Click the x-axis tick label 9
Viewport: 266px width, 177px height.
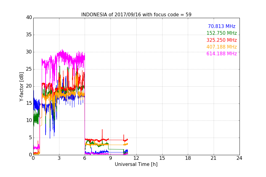pos(111,158)
